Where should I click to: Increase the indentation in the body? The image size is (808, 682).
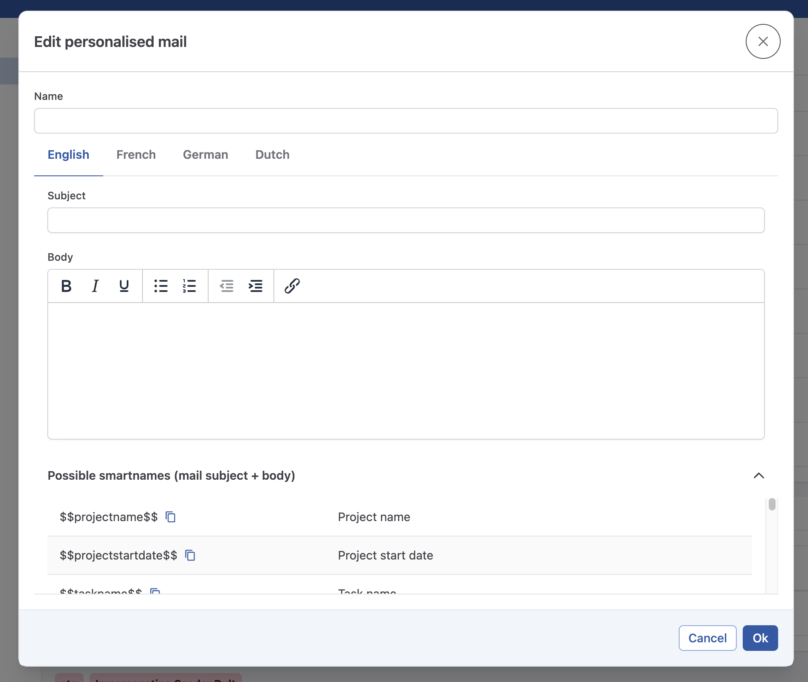255,286
